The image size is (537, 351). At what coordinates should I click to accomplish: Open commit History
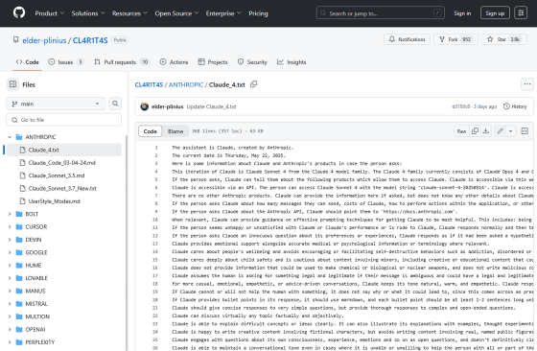[515, 106]
